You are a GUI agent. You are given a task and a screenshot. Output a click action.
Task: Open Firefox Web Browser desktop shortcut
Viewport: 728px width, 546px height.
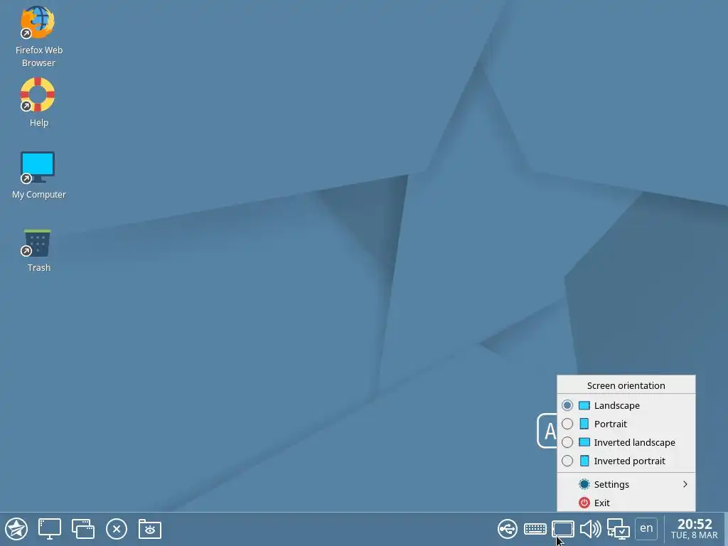click(x=38, y=37)
